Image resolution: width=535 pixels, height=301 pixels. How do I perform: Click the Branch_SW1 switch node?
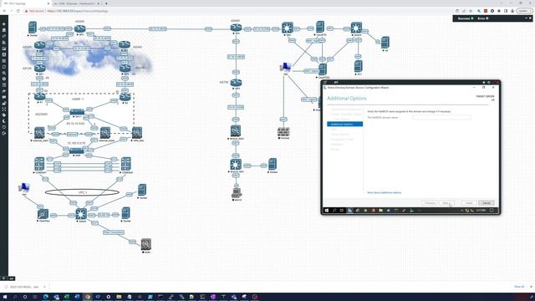pyautogui.click(x=236, y=165)
